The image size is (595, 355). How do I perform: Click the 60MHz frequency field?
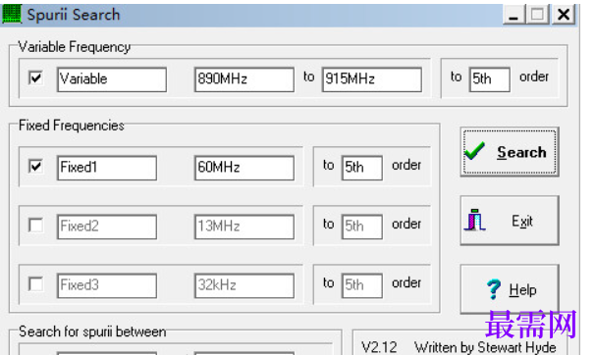click(244, 168)
